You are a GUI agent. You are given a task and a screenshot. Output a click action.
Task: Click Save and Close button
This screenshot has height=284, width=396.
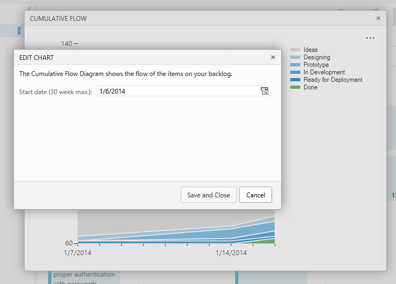tap(208, 195)
